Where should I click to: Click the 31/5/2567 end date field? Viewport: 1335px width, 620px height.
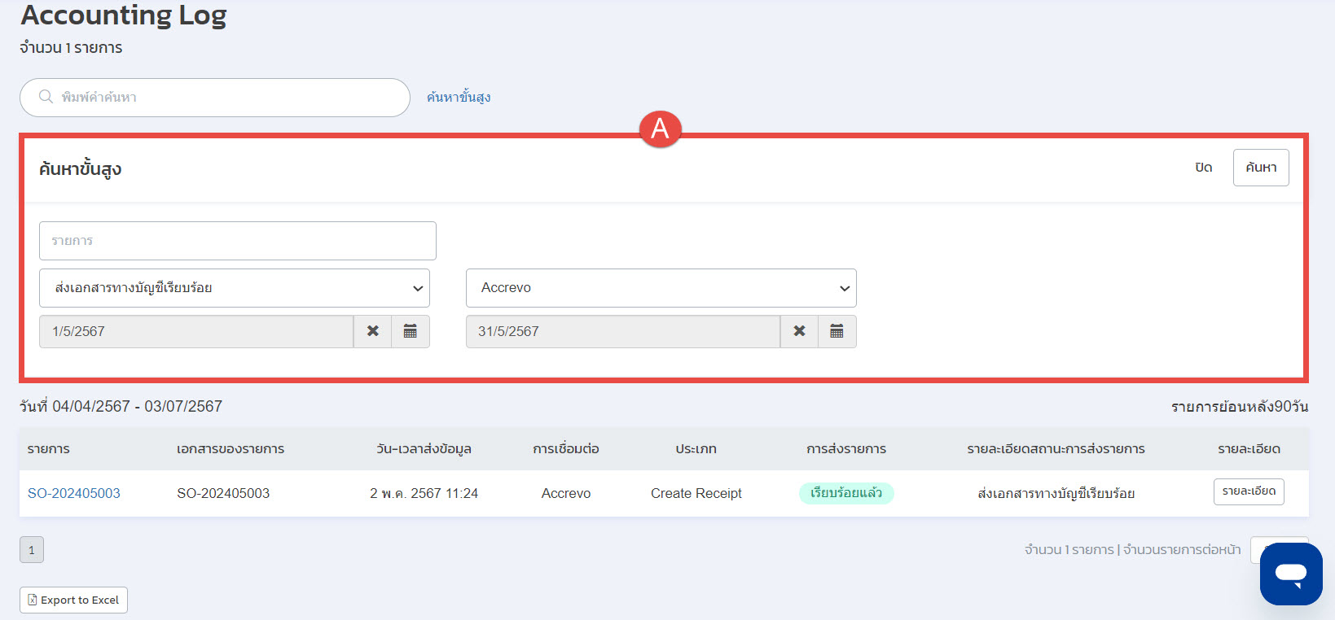coord(623,331)
